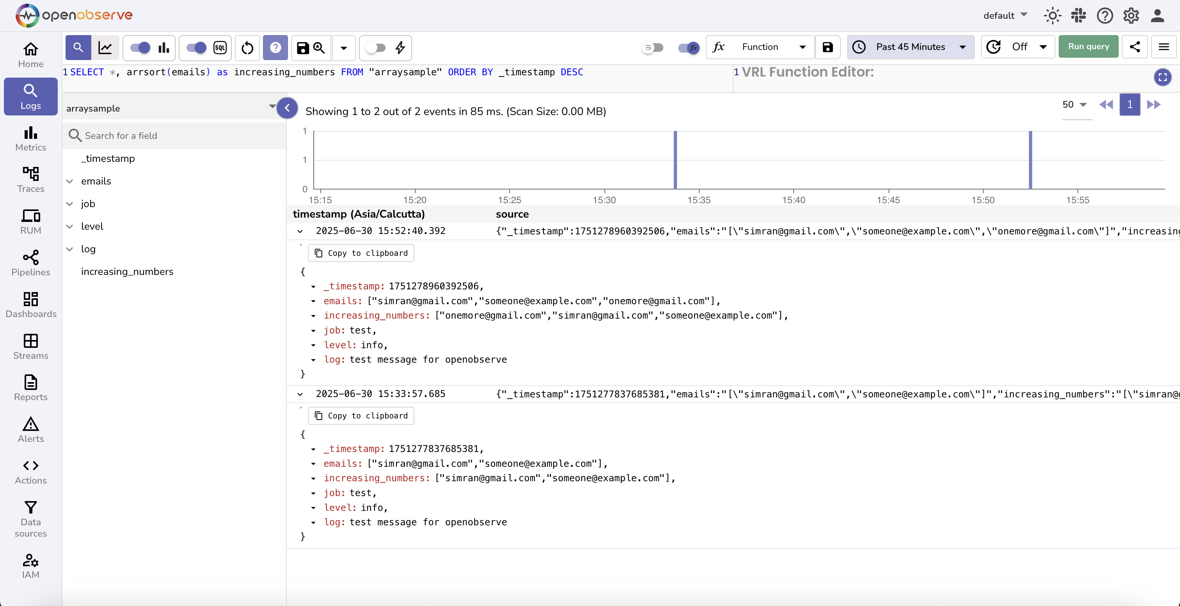Toggle histogram display switch
The height and width of the screenshot is (606, 1180).
point(140,48)
